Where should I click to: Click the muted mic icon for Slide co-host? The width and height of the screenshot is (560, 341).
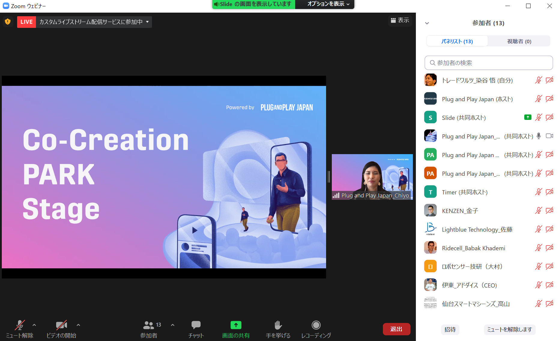(x=539, y=117)
